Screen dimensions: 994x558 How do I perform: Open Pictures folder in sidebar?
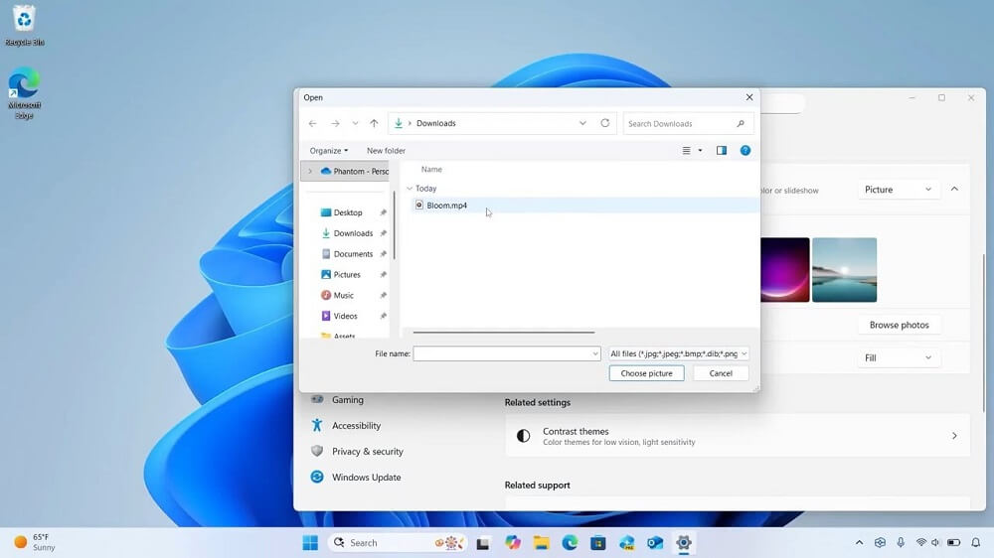coord(347,275)
